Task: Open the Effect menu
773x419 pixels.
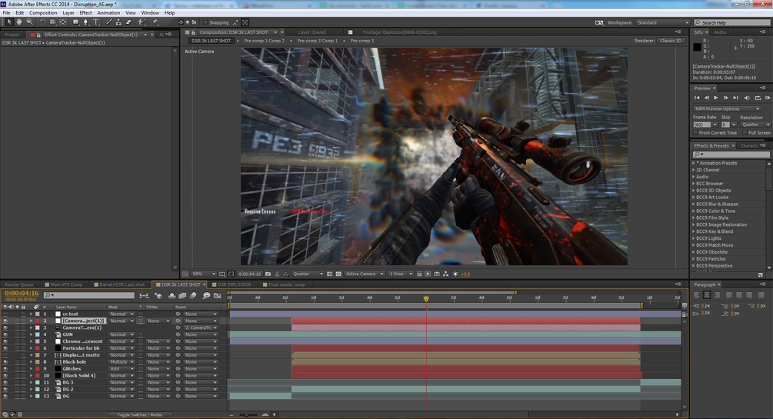Action: 86,13
